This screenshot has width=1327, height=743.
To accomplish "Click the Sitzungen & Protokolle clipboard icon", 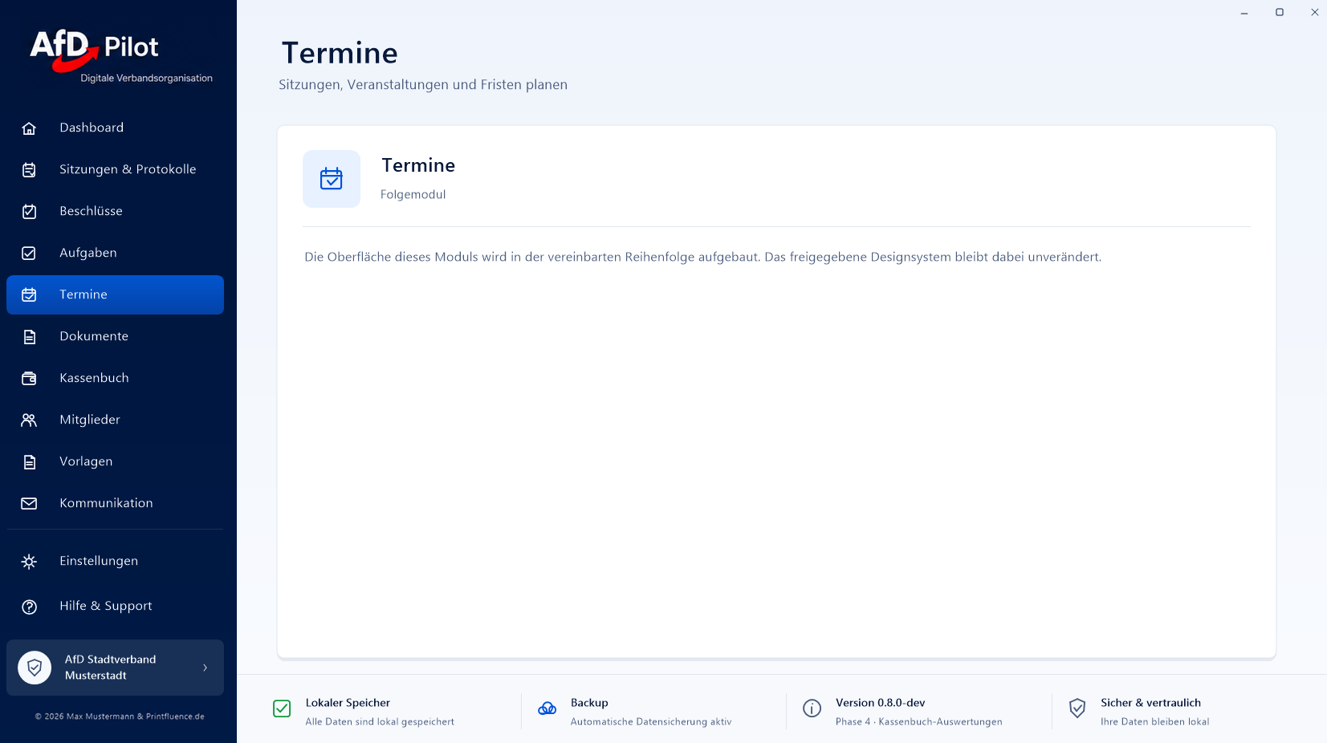I will click(29, 170).
